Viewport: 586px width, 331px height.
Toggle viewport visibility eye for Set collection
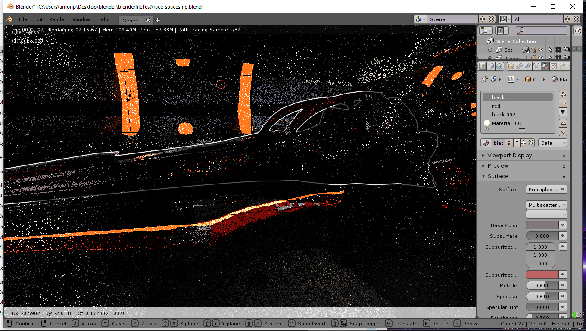pyautogui.click(x=541, y=50)
